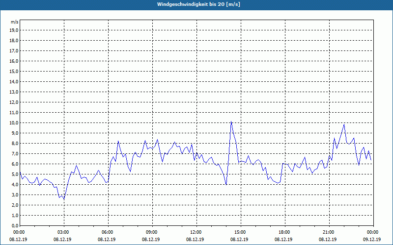Click the 4,0 y-axis label
The width and height of the screenshot is (393, 245).
click(x=15, y=185)
